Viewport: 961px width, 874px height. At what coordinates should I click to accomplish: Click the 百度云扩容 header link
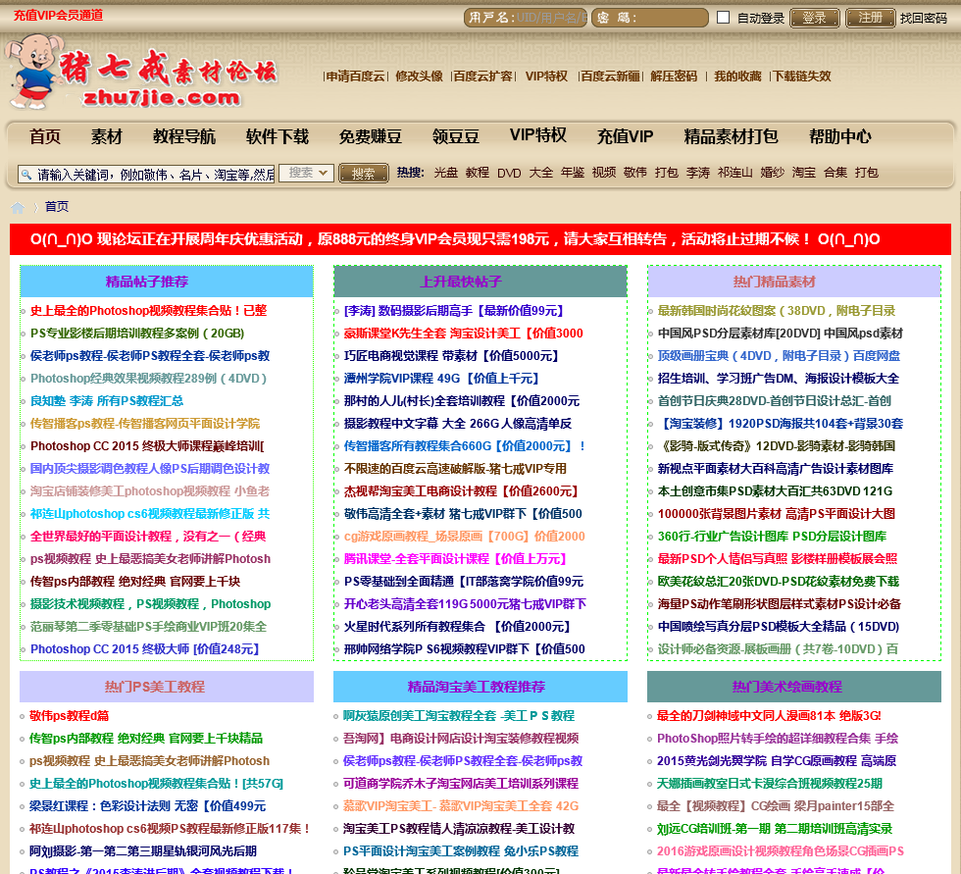(x=482, y=76)
